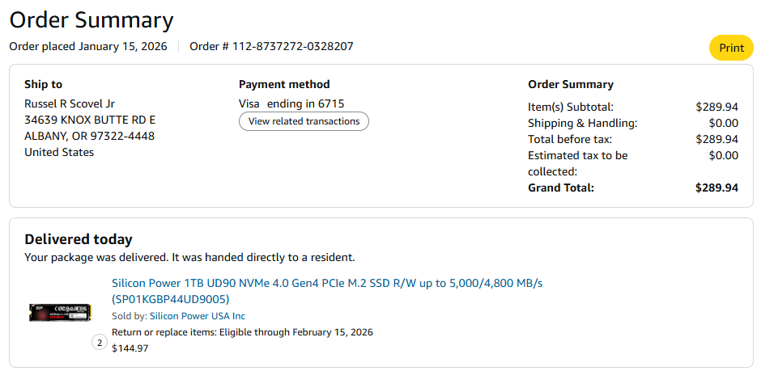This screenshot has width=757, height=371.
Task: Click the Visa ending in 6715 text
Action: (291, 103)
